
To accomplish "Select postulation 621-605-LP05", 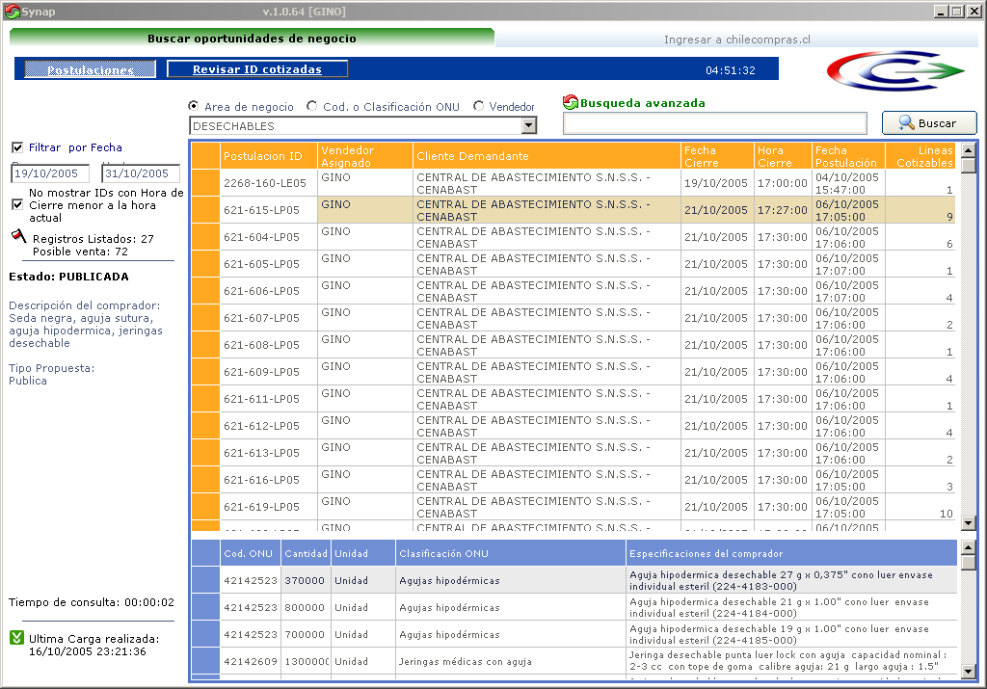I will point(574,264).
